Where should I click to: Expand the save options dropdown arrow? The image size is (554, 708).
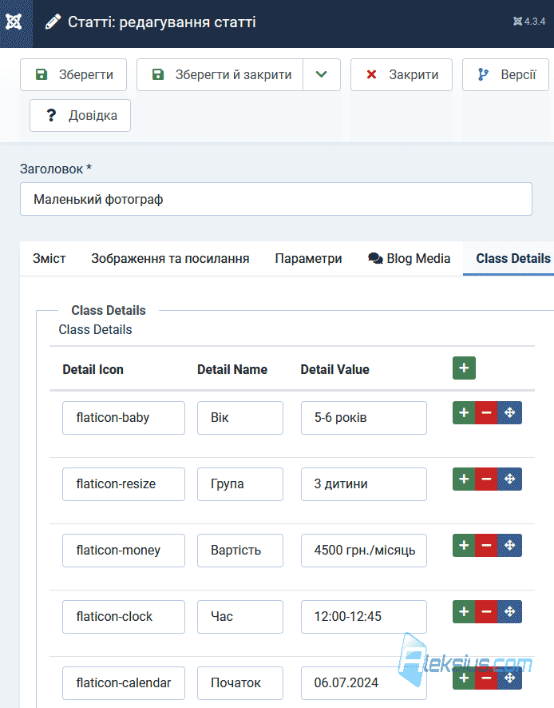(x=321, y=74)
